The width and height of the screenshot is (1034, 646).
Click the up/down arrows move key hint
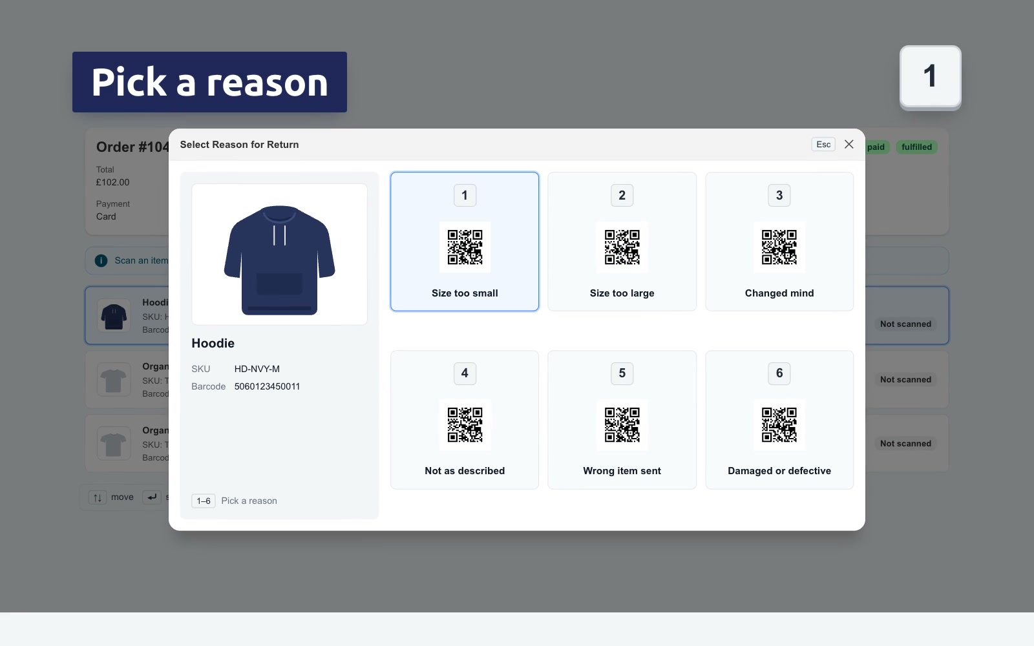(98, 497)
